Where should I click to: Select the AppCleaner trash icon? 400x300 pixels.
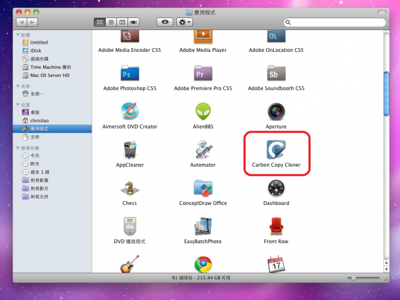pos(130,149)
